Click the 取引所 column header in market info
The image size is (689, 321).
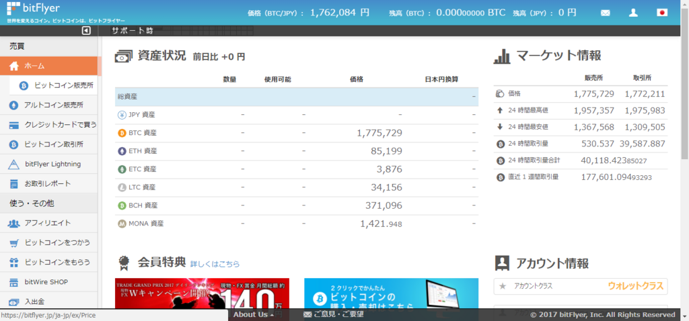coord(642,78)
